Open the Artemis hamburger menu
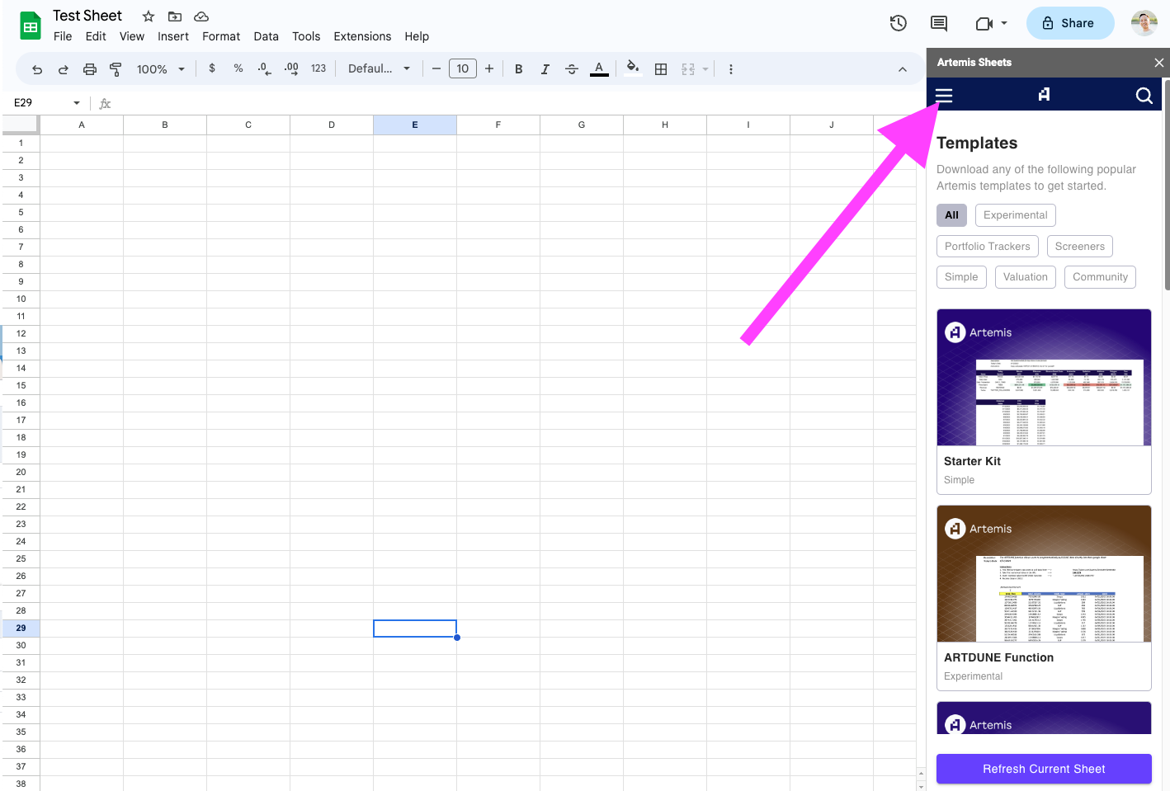Image resolution: width=1170 pixels, height=791 pixels. (x=944, y=96)
